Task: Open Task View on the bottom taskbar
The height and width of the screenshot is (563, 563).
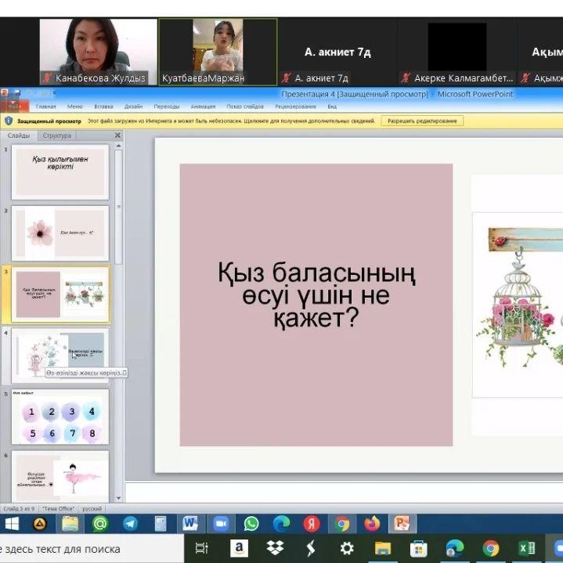Action: coord(201,548)
